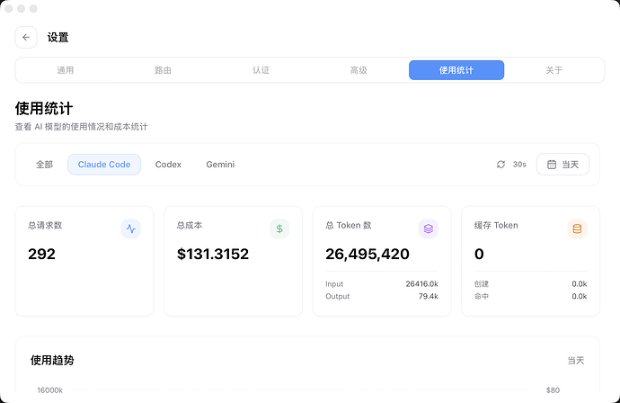The height and width of the screenshot is (403, 620).
Task: Click the database icon in 缓存 Token card
Action: [577, 228]
